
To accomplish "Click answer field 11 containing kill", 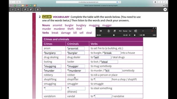I will coord(114,71).
